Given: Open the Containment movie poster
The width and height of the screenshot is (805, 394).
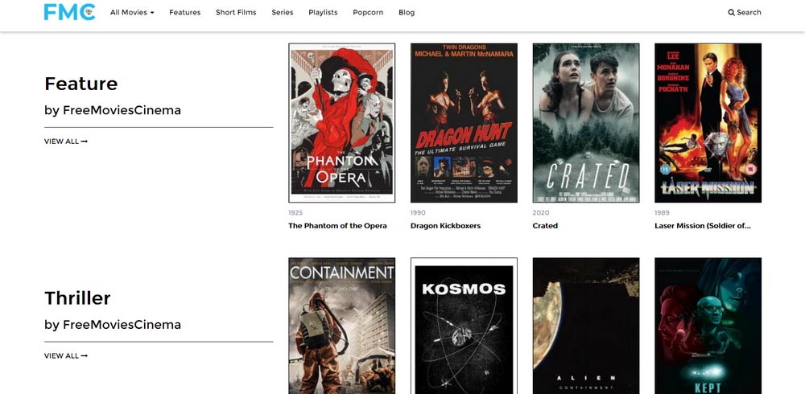Looking at the screenshot, I should [342, 326].
